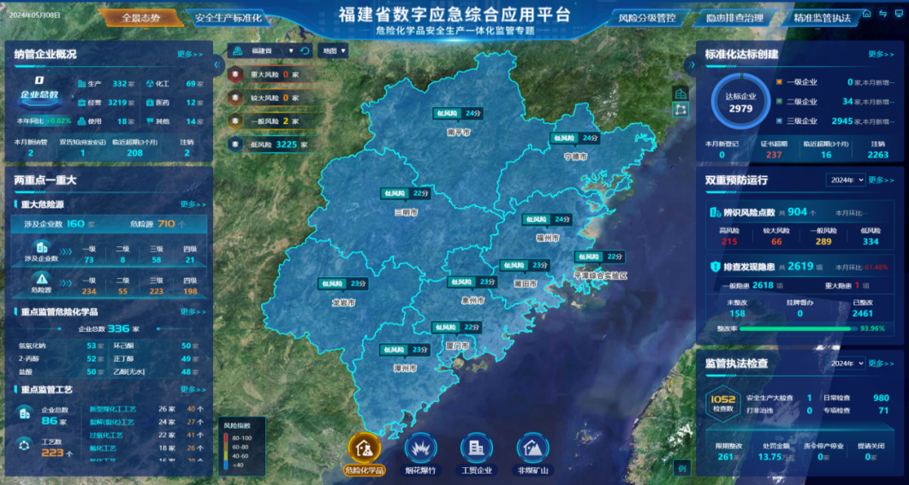The image size is (909, 485).
Task: Click the reset refresh icon beside 福建省
Action: pos(305,51)
